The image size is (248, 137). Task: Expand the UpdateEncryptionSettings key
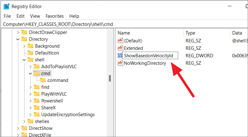30,115
